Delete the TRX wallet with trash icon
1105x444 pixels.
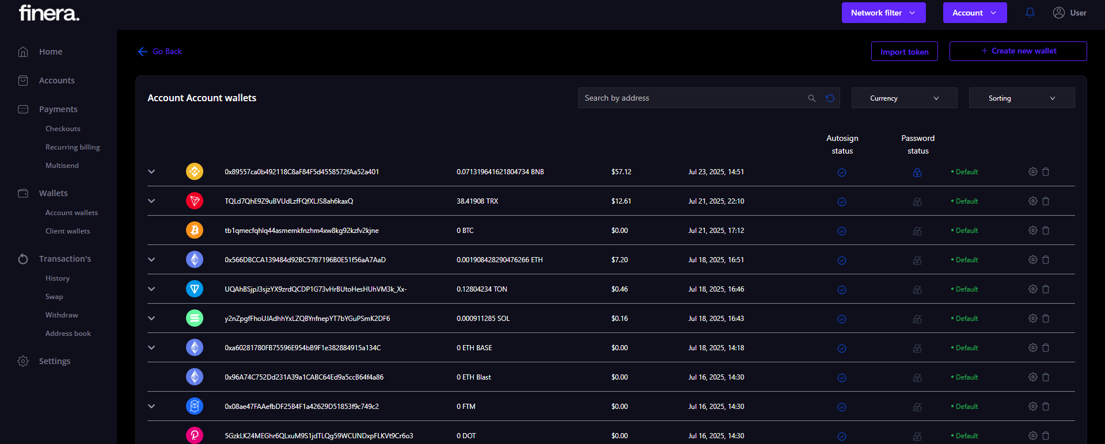pos(1046,201)
